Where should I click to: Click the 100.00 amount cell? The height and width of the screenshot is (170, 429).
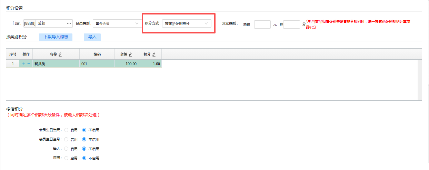point(127,64)
